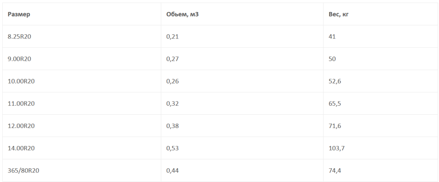Click the volume value 0,32
Viewport: 439px width, 182px height.
coord(172,103)
